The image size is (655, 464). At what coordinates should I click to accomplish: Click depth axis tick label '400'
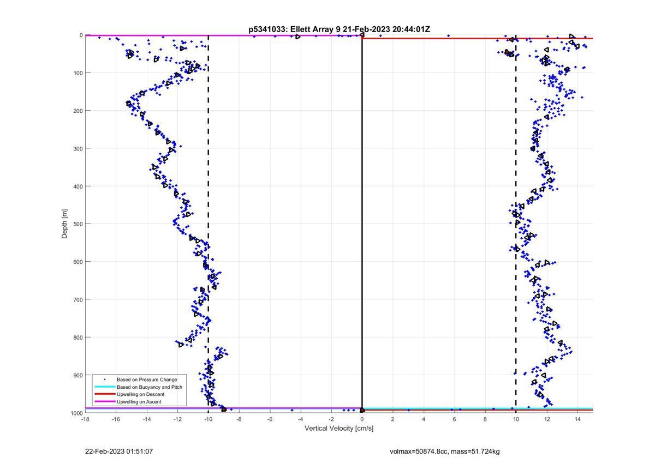click(x=78, y=186)
